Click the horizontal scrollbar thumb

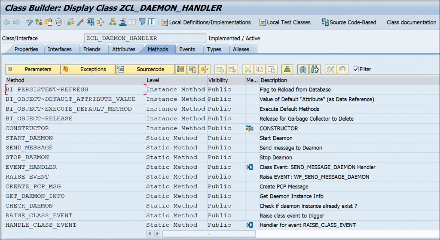(x=209, y=234)
